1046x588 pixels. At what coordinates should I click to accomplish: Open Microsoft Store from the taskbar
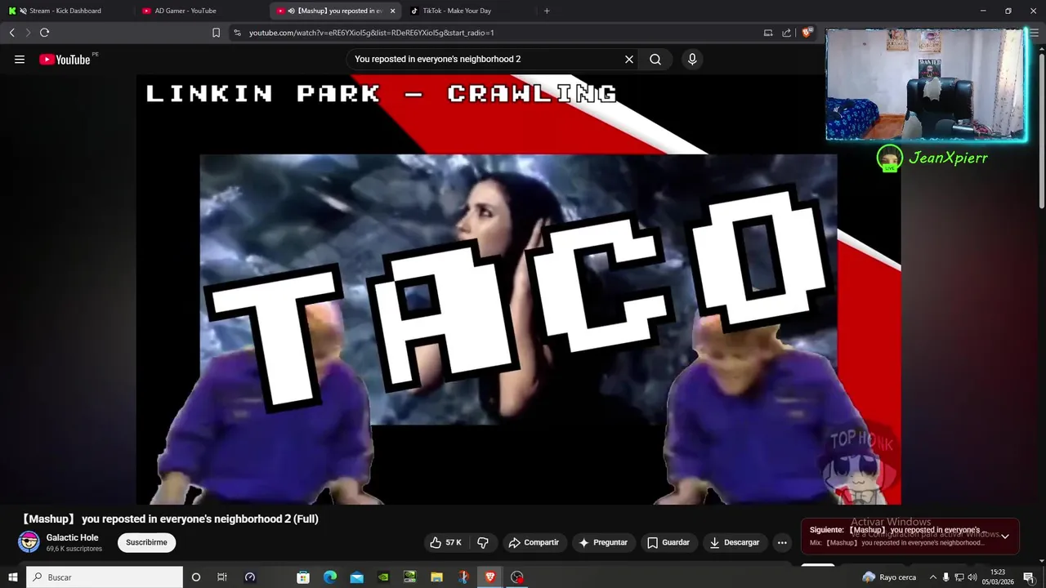[303, 577]
